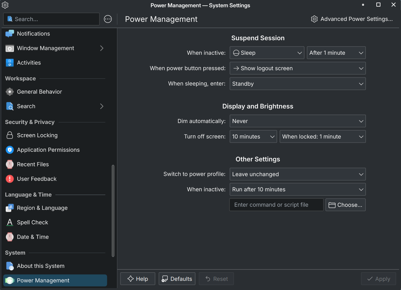
Task: Click the Activities sidebar icon
Action: tap(10, 63)
